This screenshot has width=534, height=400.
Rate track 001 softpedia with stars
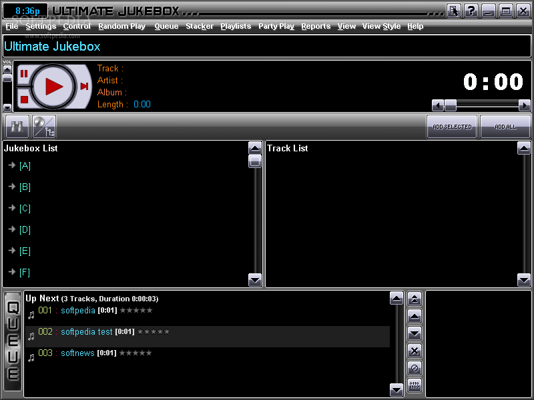tap(136, 310)
